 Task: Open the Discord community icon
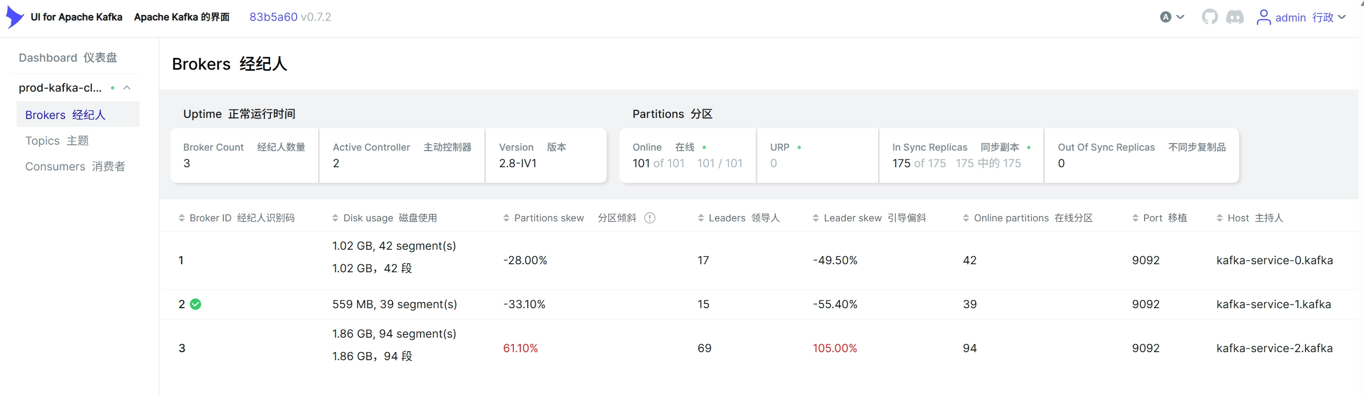1235,17
